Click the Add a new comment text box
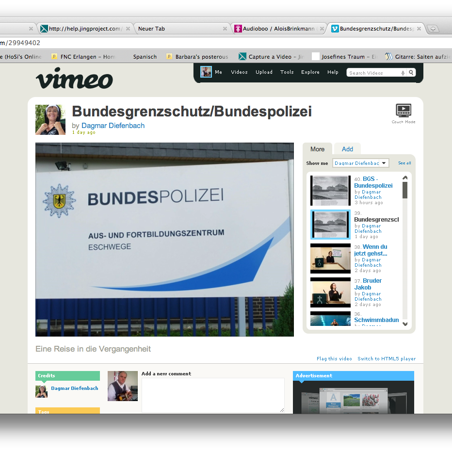 pos(213,395)
